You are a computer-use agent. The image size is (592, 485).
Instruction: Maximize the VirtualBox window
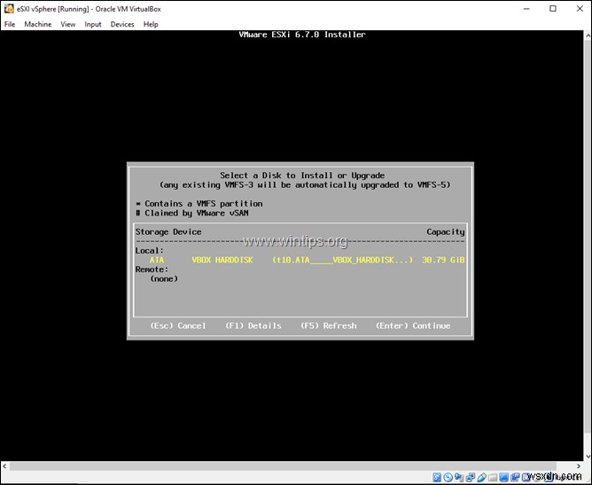[x=553, y=9]
